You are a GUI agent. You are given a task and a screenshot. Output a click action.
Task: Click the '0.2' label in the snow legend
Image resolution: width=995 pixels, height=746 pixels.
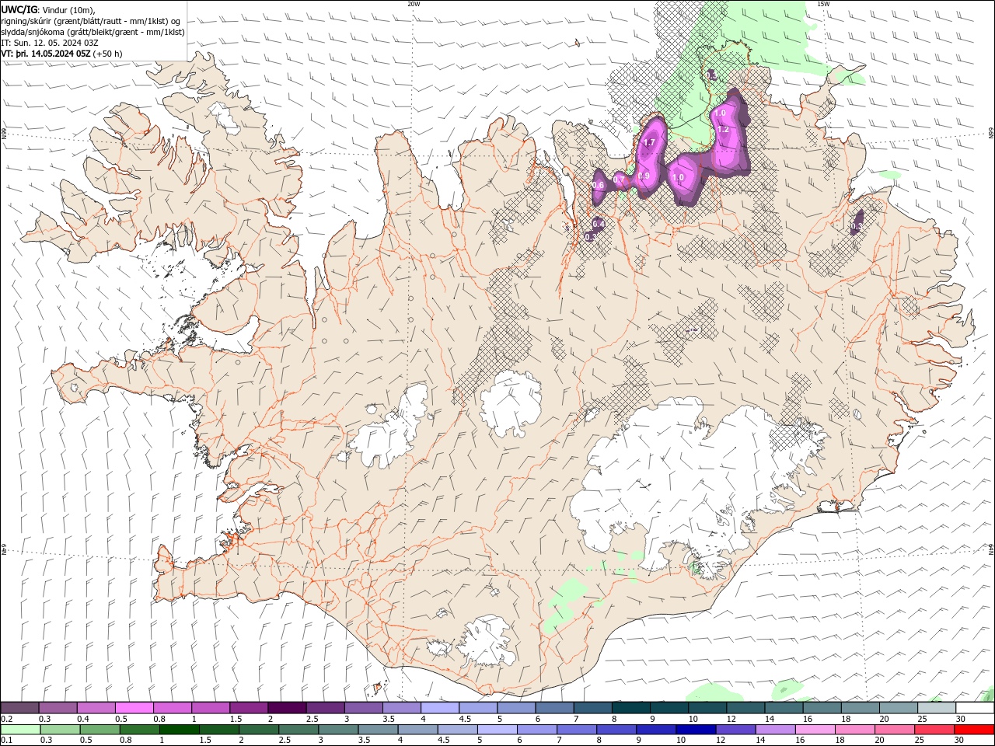(x=6, y=719)
